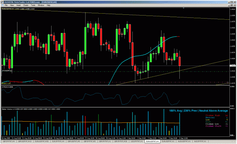Click the white 'Climax Low' legend entry
Screen dimensions: 237x144
click(x=212, y=124)
